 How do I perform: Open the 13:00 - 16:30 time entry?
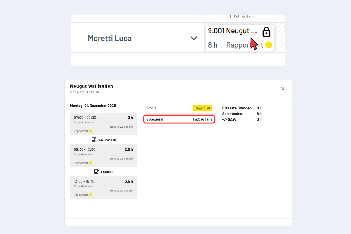(103, 187)
